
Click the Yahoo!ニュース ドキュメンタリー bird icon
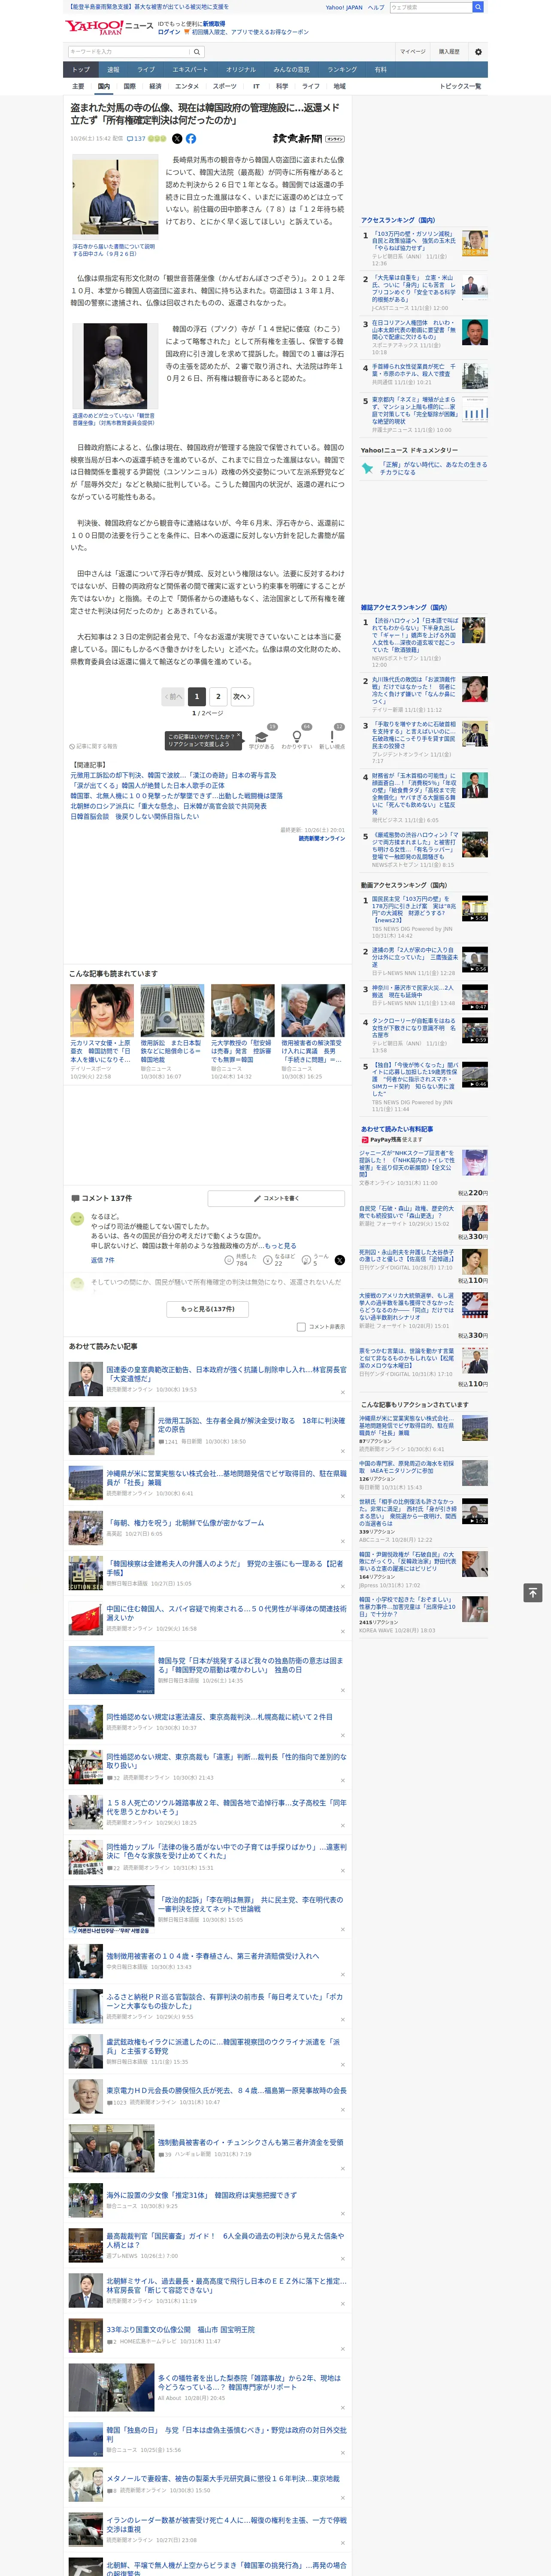[367, 468]
